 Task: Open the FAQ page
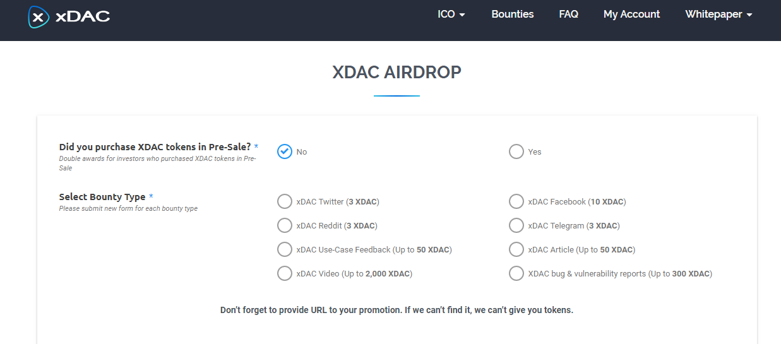click(x=568, y=14)
